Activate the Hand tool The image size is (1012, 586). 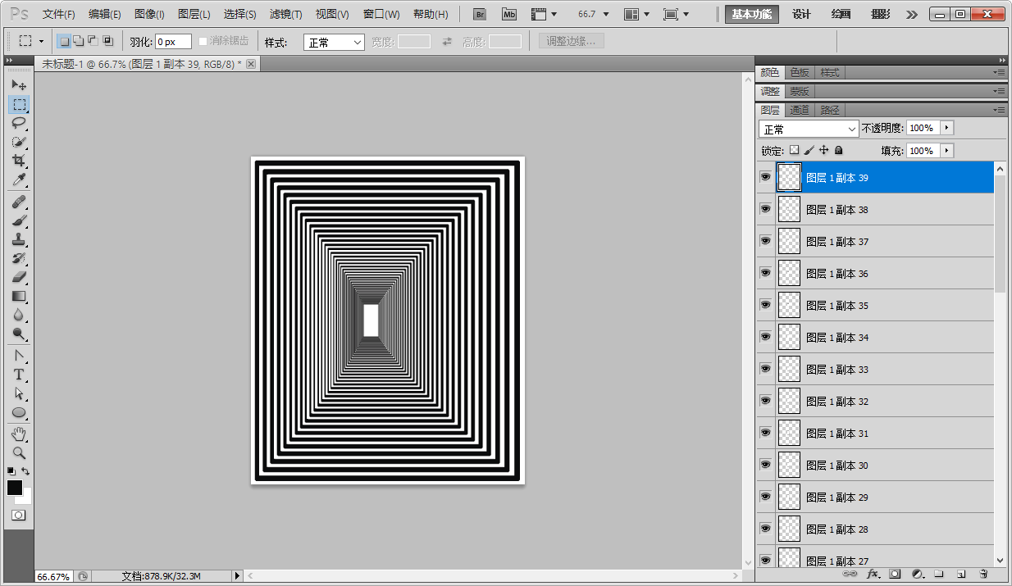[x=19, y=434]
